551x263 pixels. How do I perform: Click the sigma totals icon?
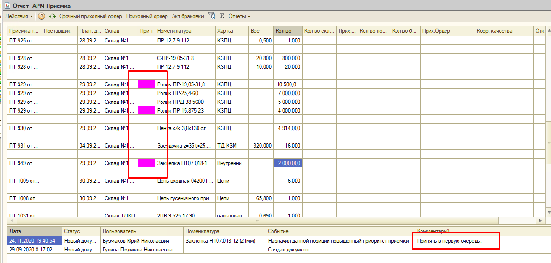click(x=222, y=16)
